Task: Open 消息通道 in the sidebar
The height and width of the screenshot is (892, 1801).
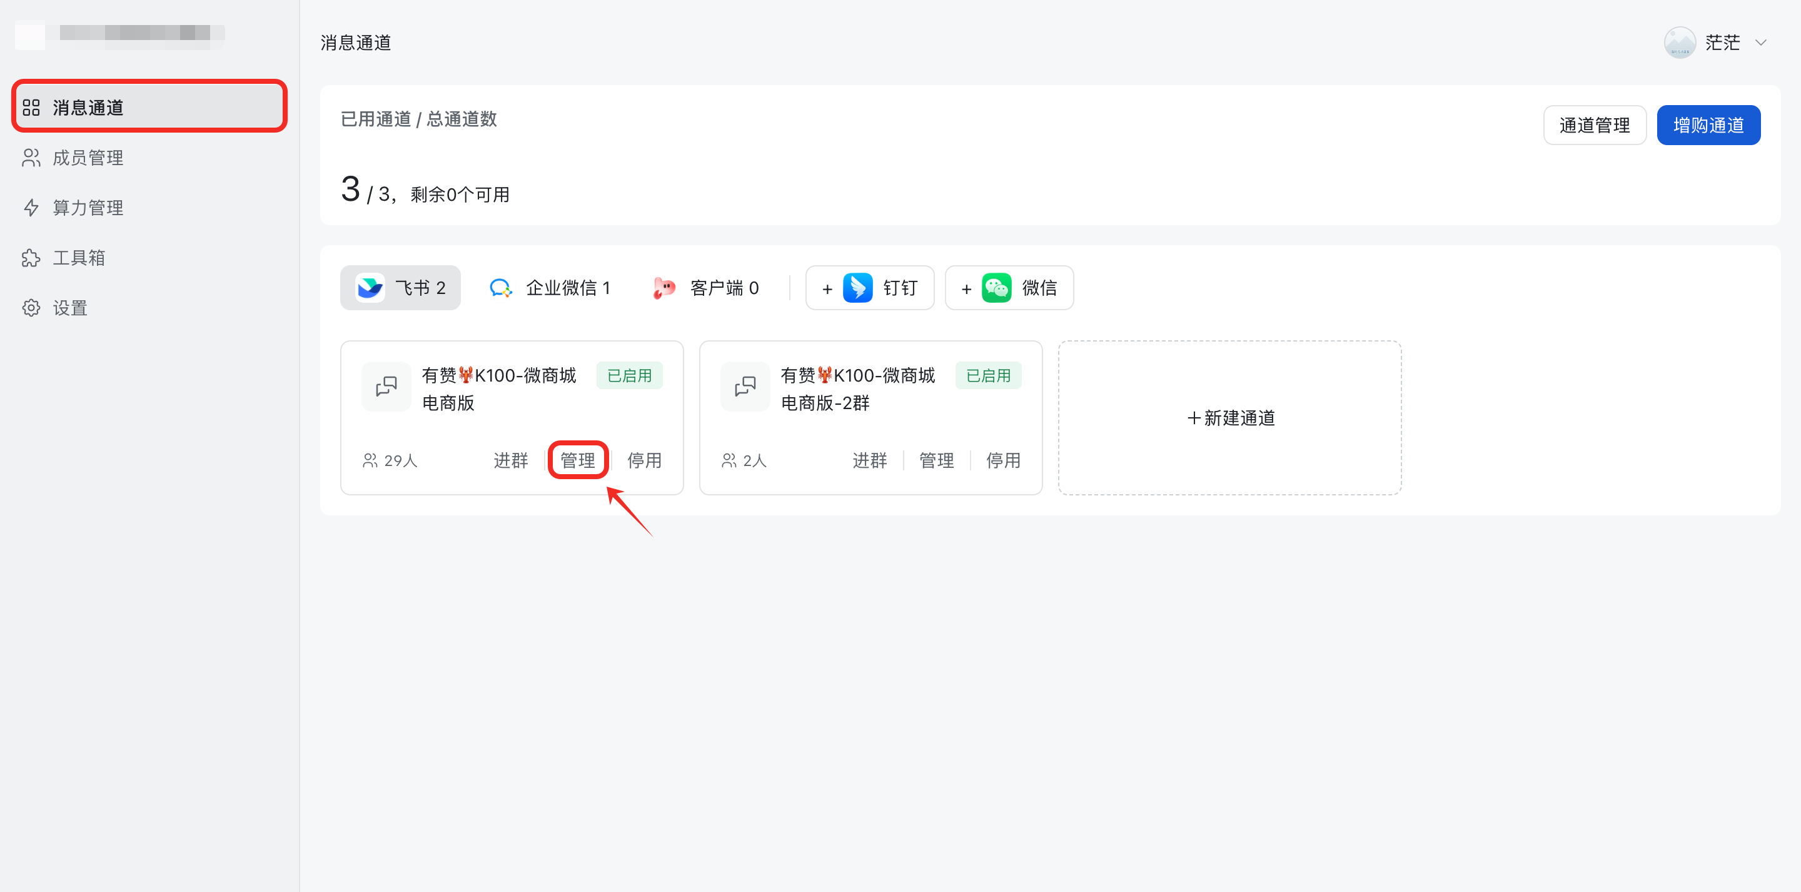Action: [x=149, y=107]
